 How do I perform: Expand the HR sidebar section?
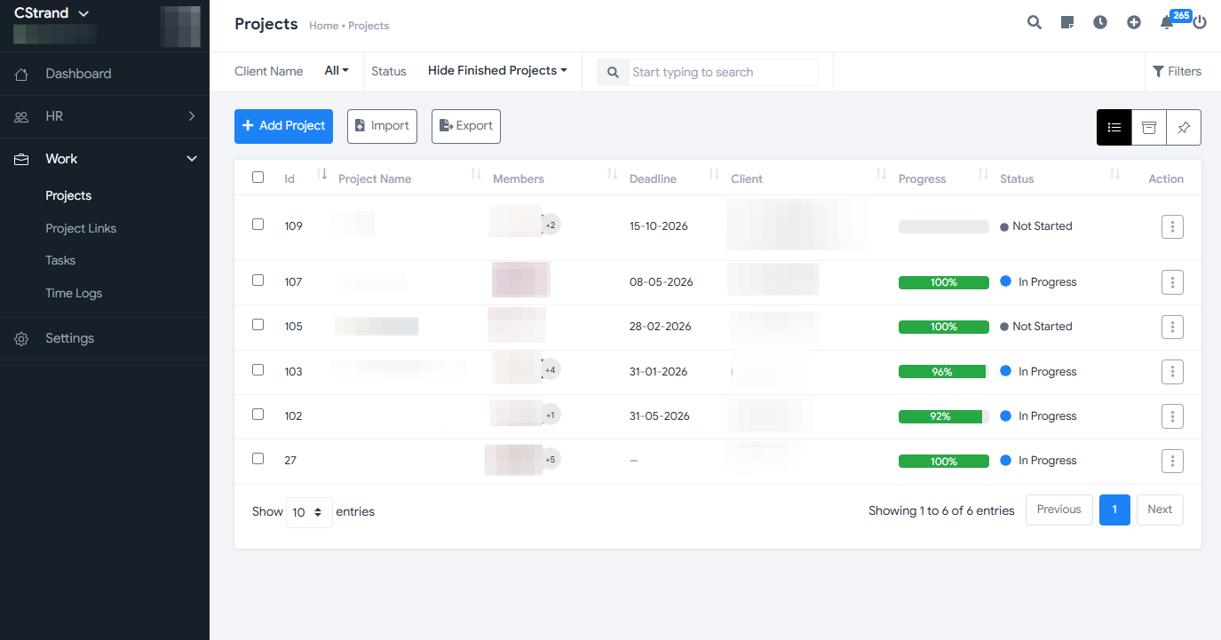105,116
